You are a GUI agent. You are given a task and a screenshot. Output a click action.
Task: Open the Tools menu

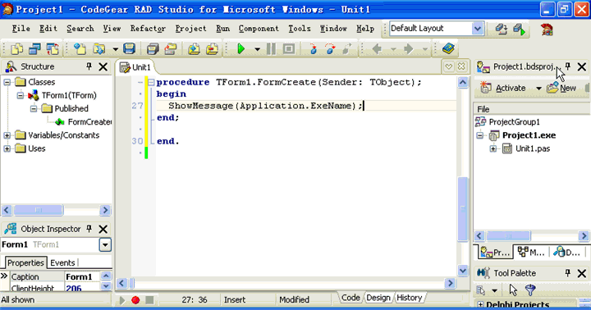(x=300, y=29)
